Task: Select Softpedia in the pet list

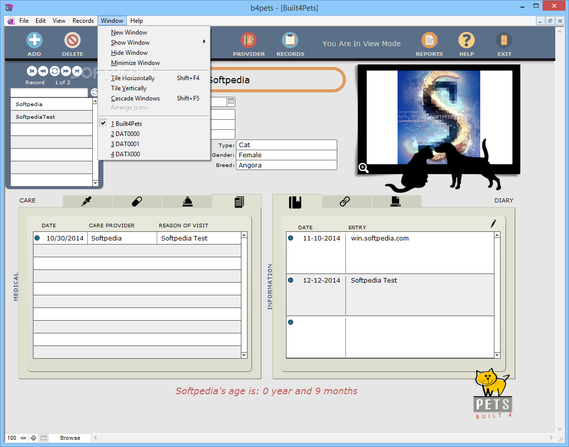Action: [x=51, y=104]
